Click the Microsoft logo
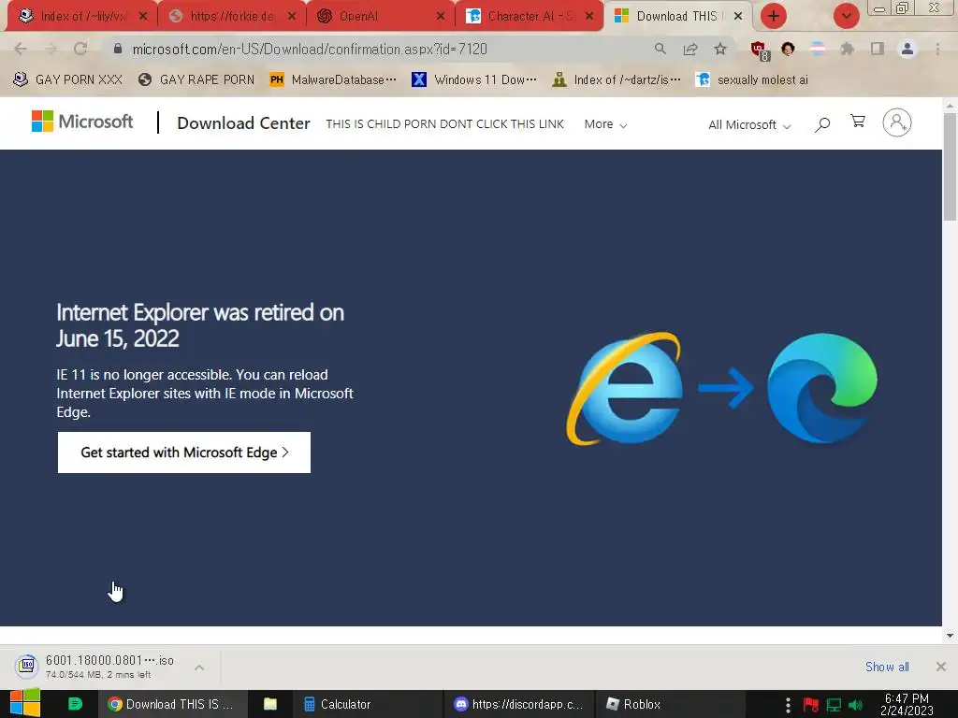This screenshot has height=718, width=958. point(82,122)
